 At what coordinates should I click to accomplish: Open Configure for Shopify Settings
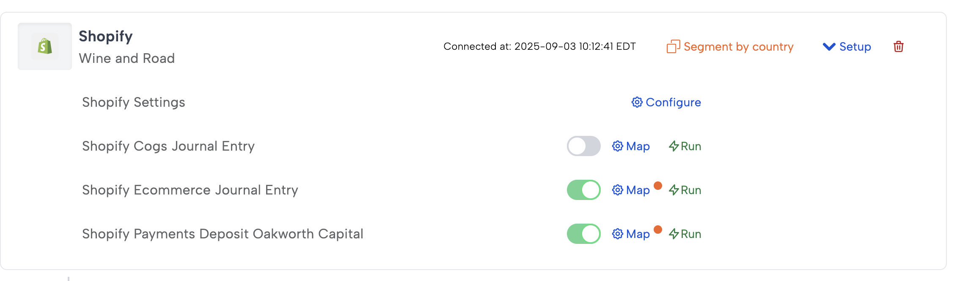coord(673,103)
